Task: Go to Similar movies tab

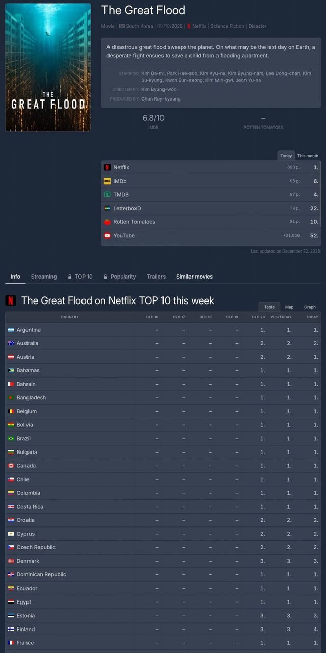Action: pos(195,277)
